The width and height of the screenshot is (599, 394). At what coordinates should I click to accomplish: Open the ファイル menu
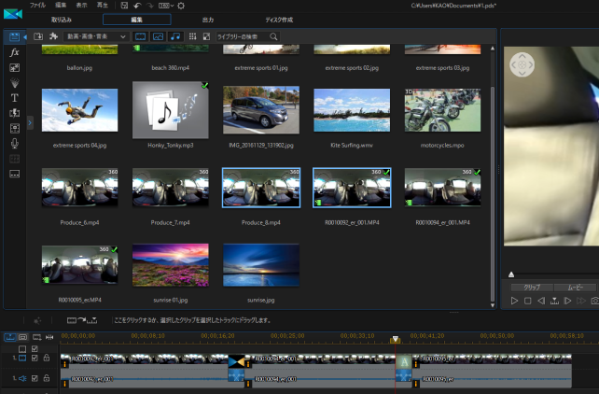[x=37, y=6]
